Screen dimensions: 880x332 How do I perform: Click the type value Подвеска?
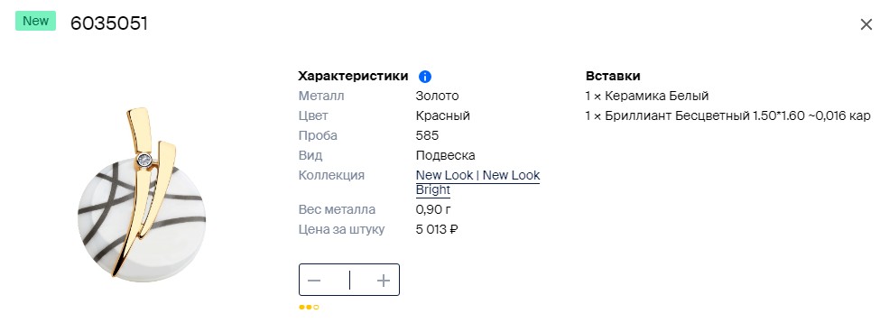pos(445,155)
